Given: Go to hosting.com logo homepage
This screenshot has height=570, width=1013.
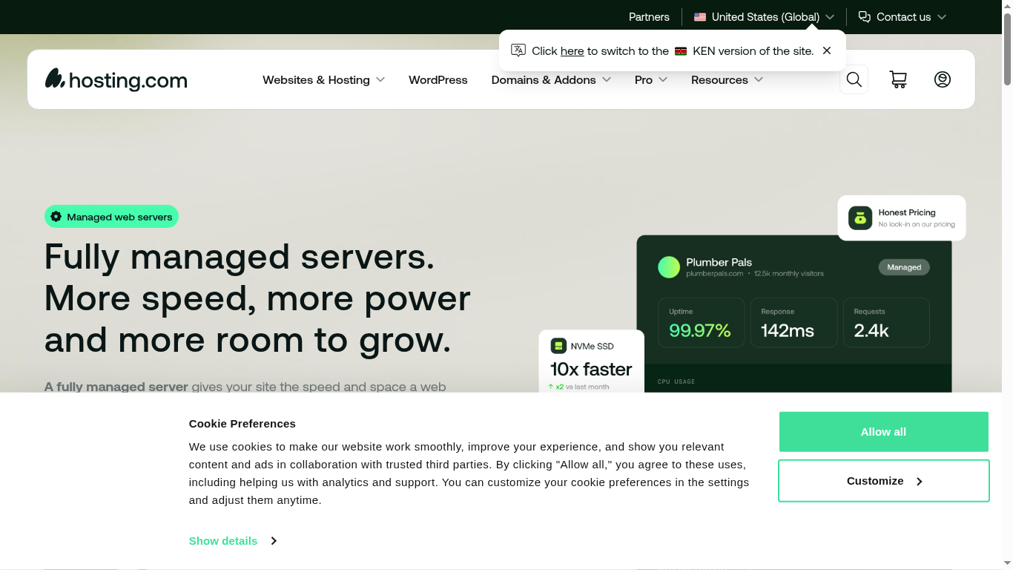Looking at the screenshot, I should [116, 79].
